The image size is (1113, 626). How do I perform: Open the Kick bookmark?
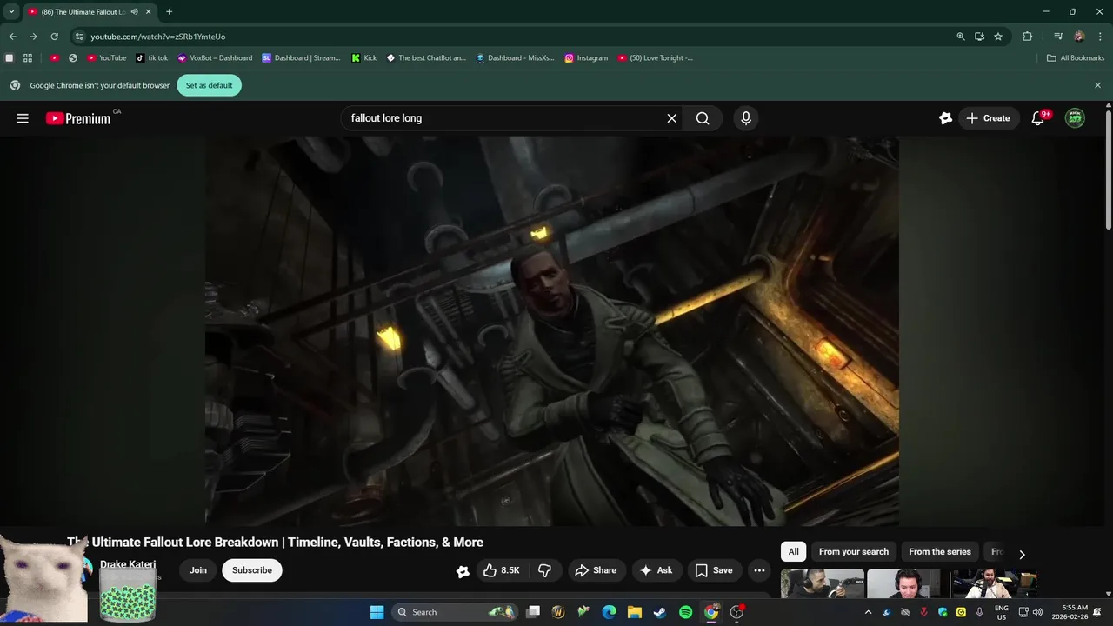(x=364, y=58)
